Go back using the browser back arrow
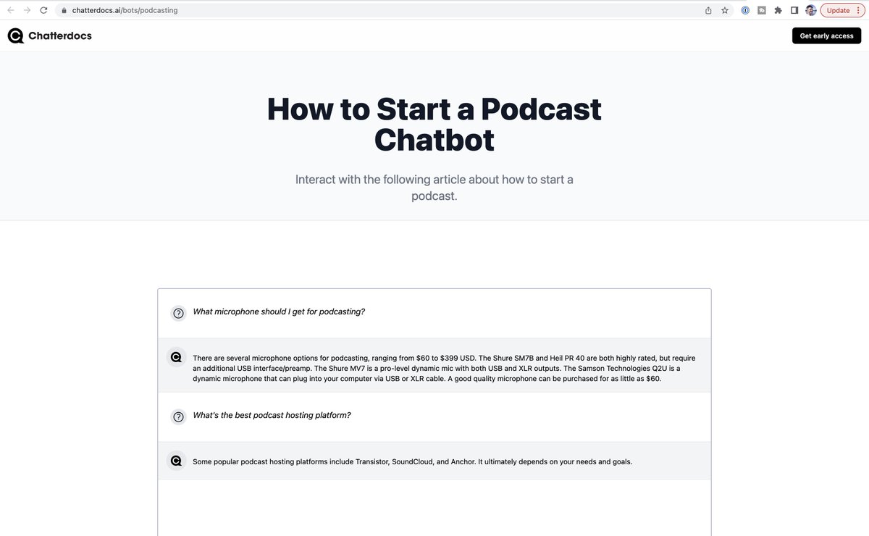This screenshot has height=536, width=869. coord(10,10)
